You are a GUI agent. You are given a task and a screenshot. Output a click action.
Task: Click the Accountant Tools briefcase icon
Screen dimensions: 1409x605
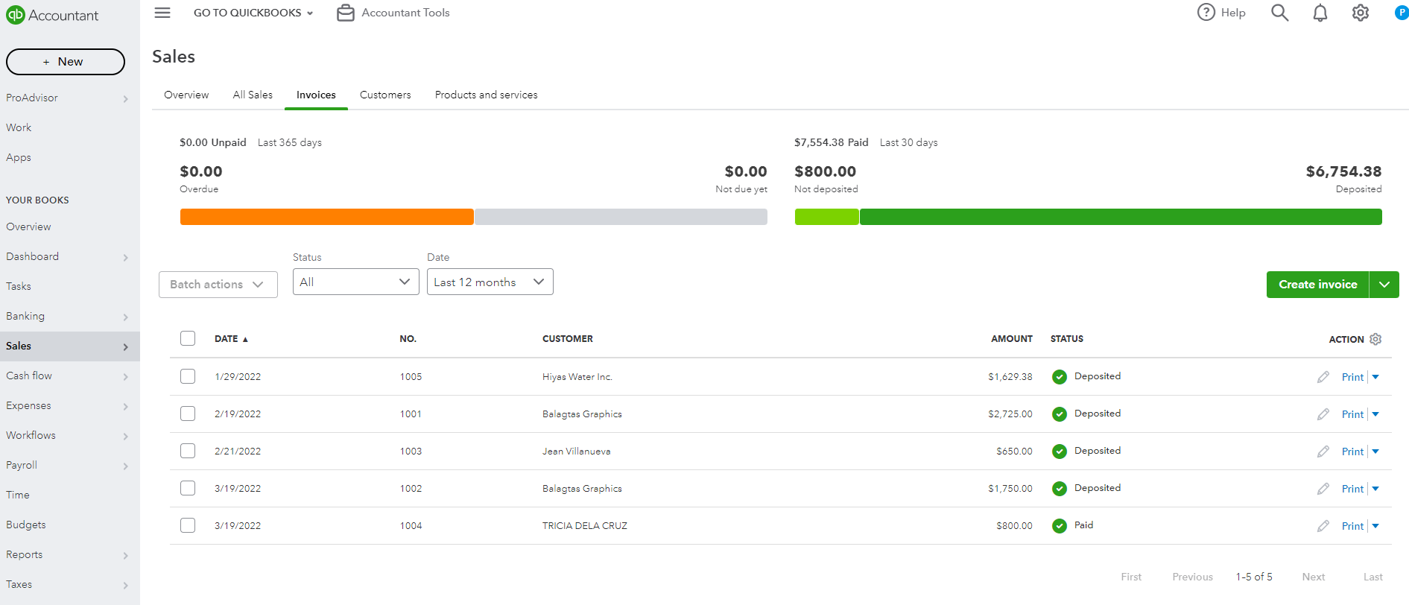tap(346, 13)
